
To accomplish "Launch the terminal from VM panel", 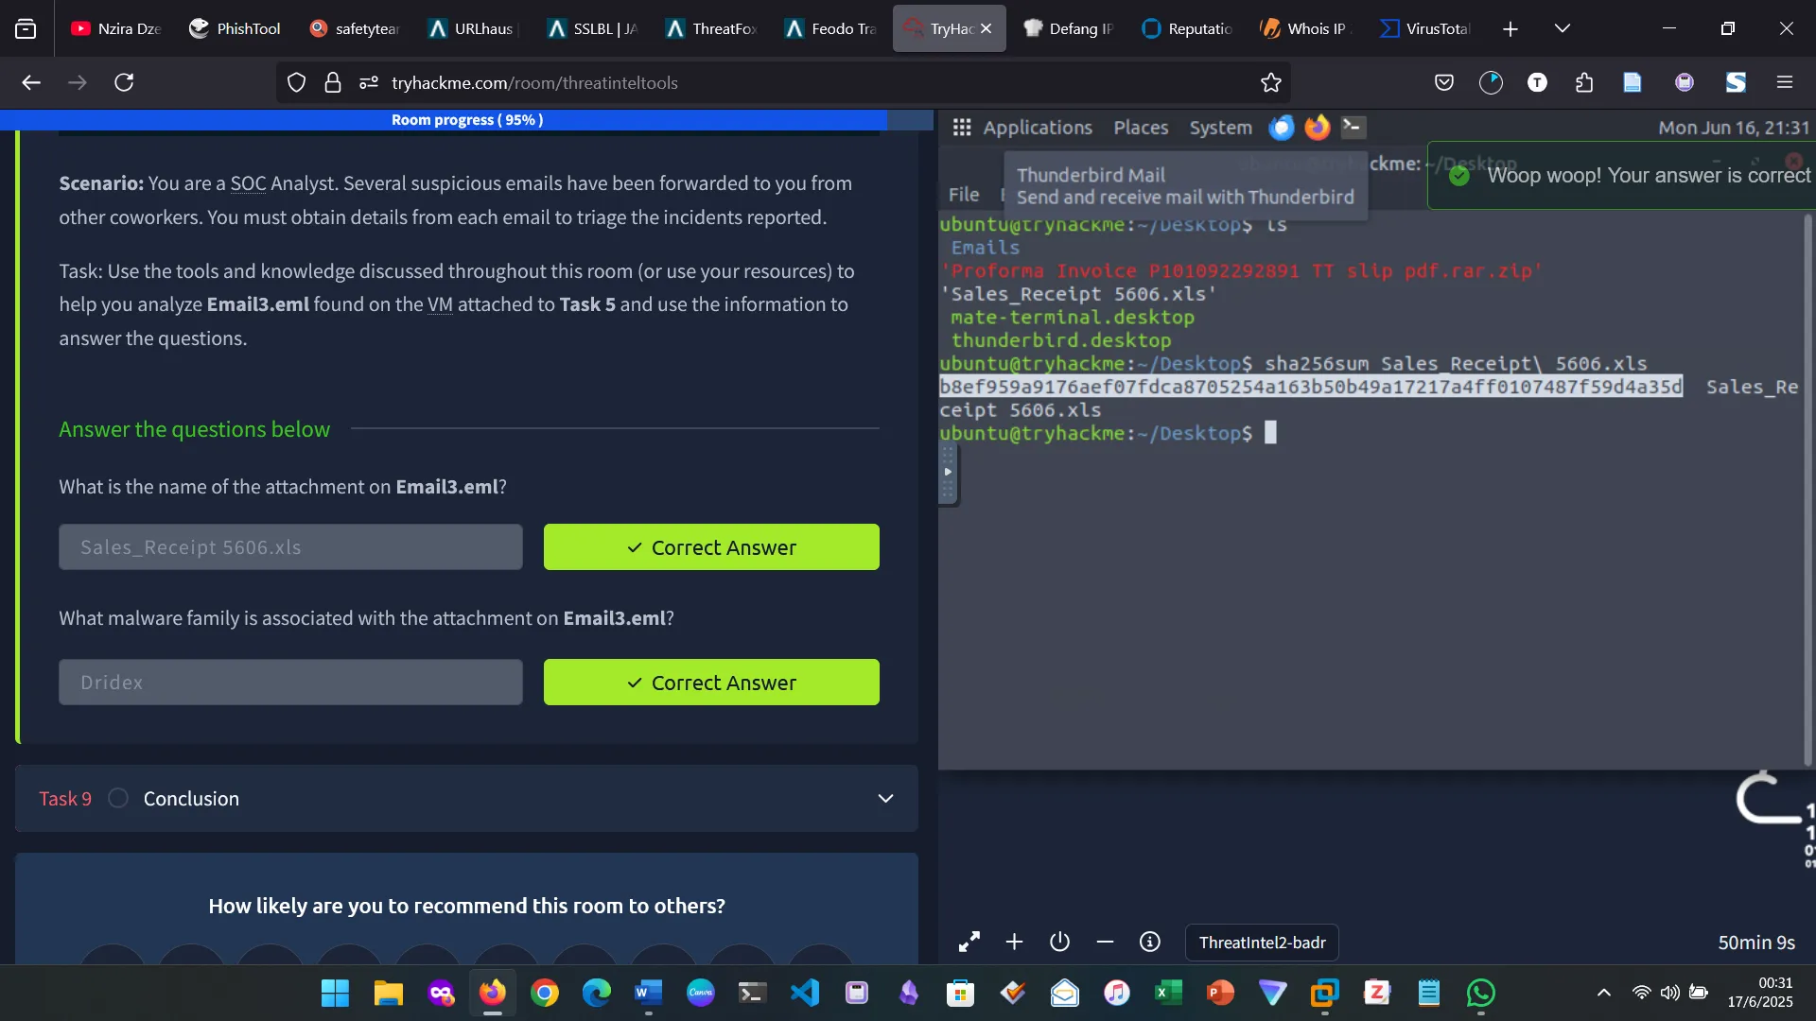I will click(1353, 128).
